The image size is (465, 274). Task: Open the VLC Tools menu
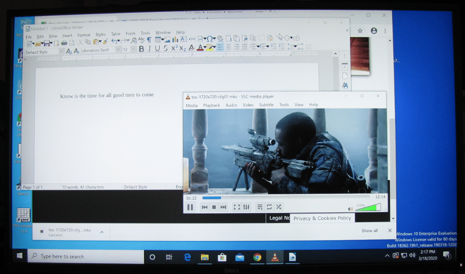click(284, 105)
